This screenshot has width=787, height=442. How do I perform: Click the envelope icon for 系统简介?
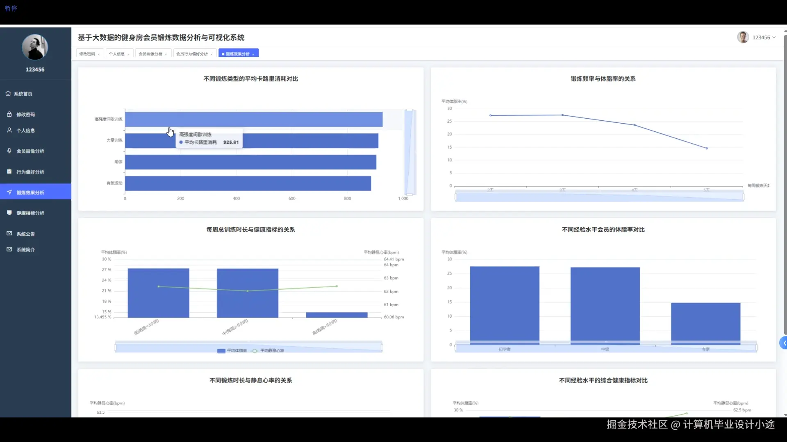pos(9,249)
